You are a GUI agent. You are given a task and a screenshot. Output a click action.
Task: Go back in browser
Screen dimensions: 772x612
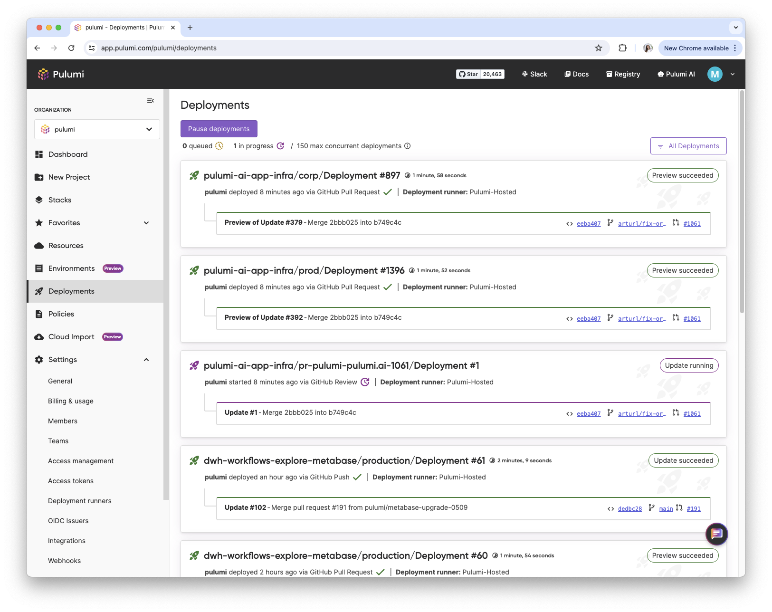[37, 48]
